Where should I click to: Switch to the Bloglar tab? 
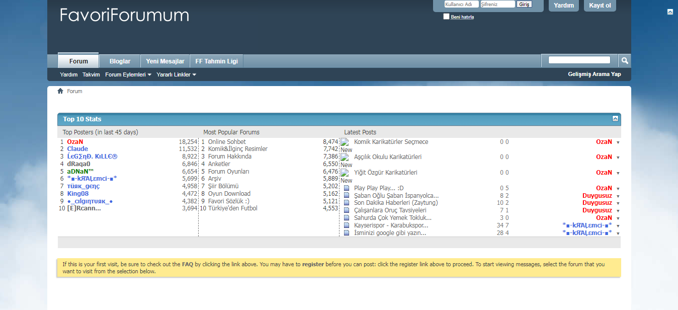pyautogui.click(x=120, y=61)
